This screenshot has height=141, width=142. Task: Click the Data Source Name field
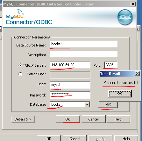pos(84,44)
